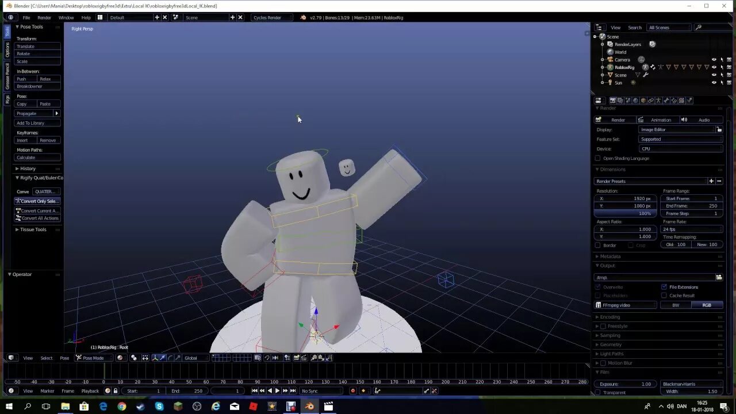Open the Device CPU dropdown
Viewport: 736px width, 414px height.
pyautogui.click(x=681, y=148)
